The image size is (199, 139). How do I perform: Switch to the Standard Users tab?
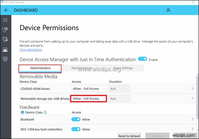coord(82,68)
